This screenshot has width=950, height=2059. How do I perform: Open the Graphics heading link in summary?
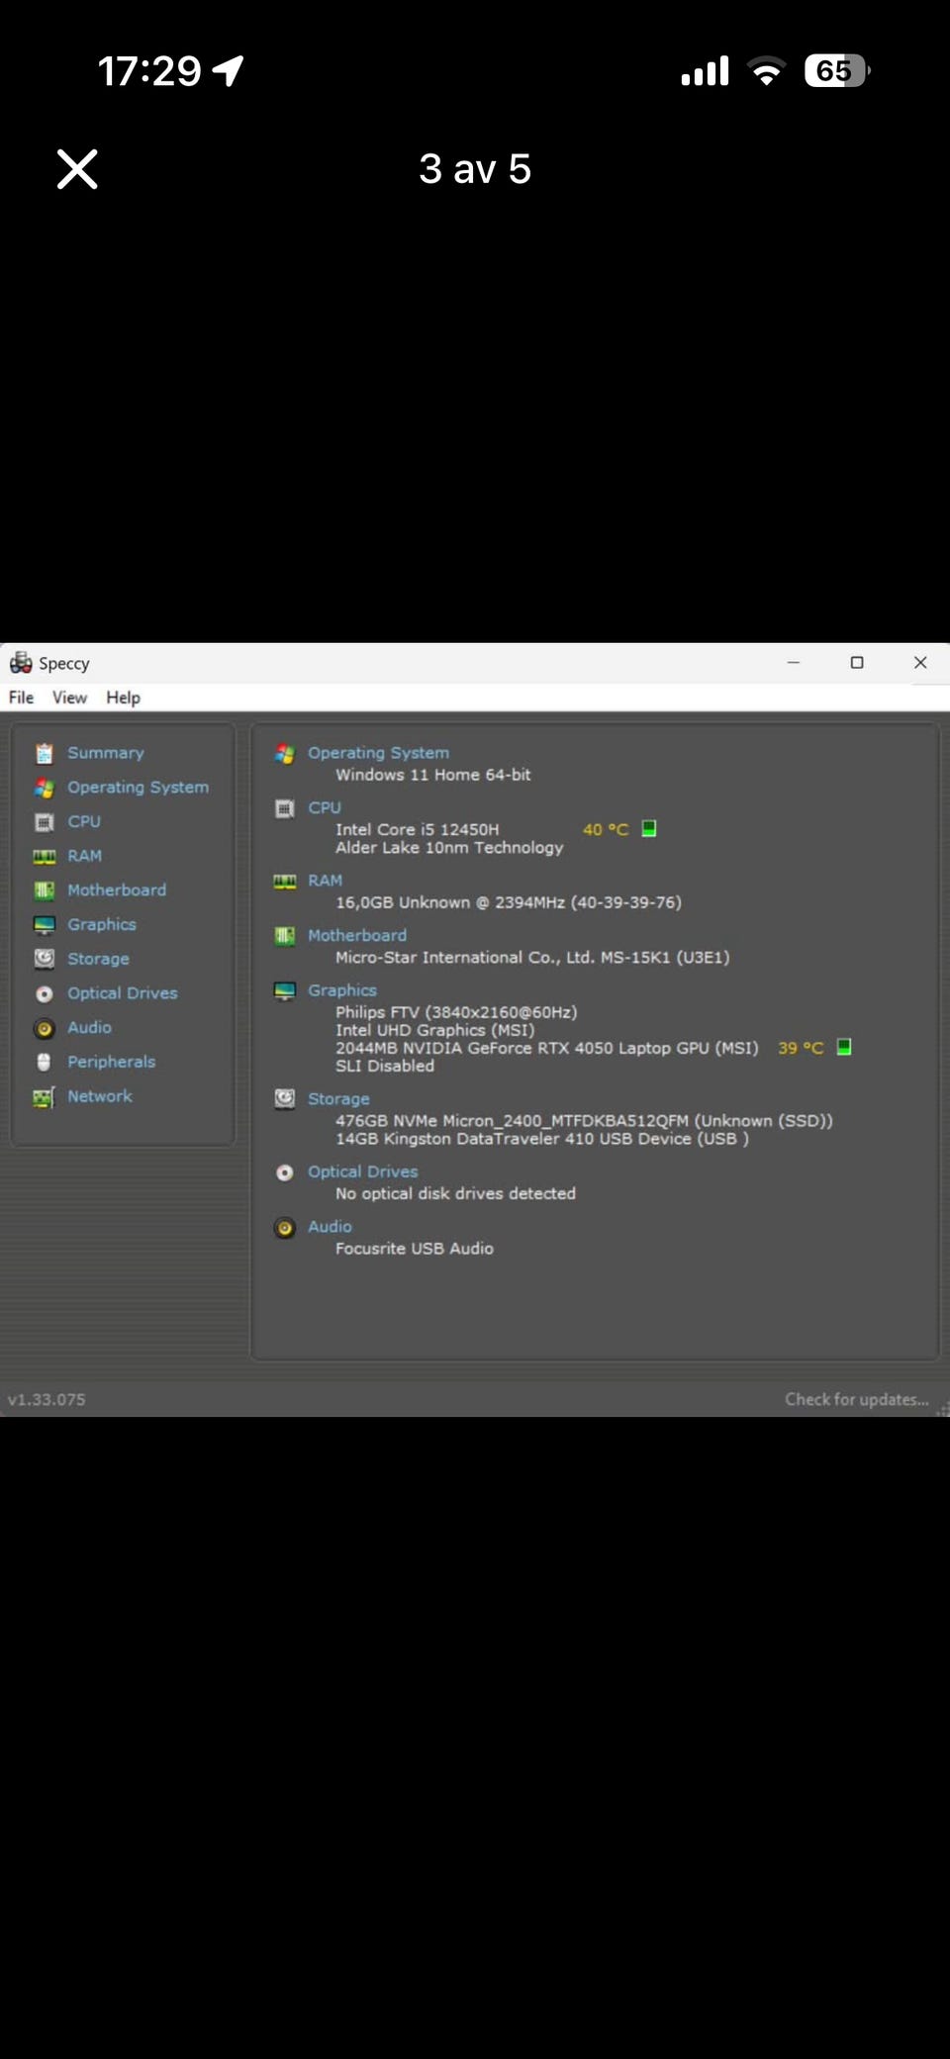pyautogui.click(x=341, y=990)
